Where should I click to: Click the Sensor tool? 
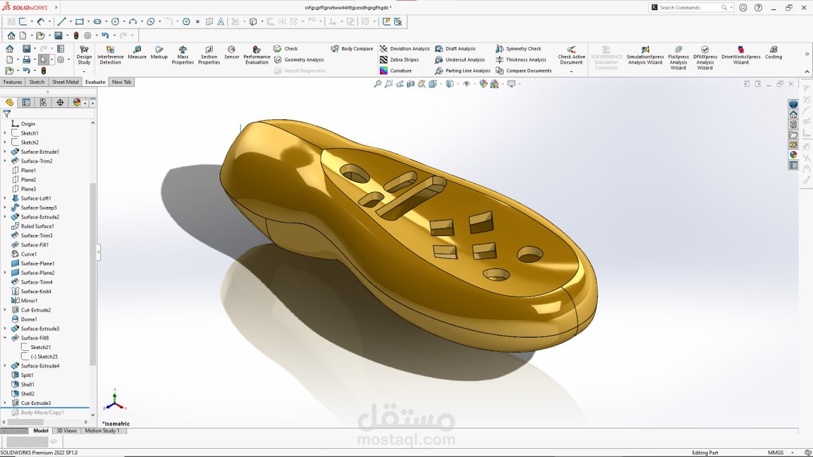(x=231, y=53)
